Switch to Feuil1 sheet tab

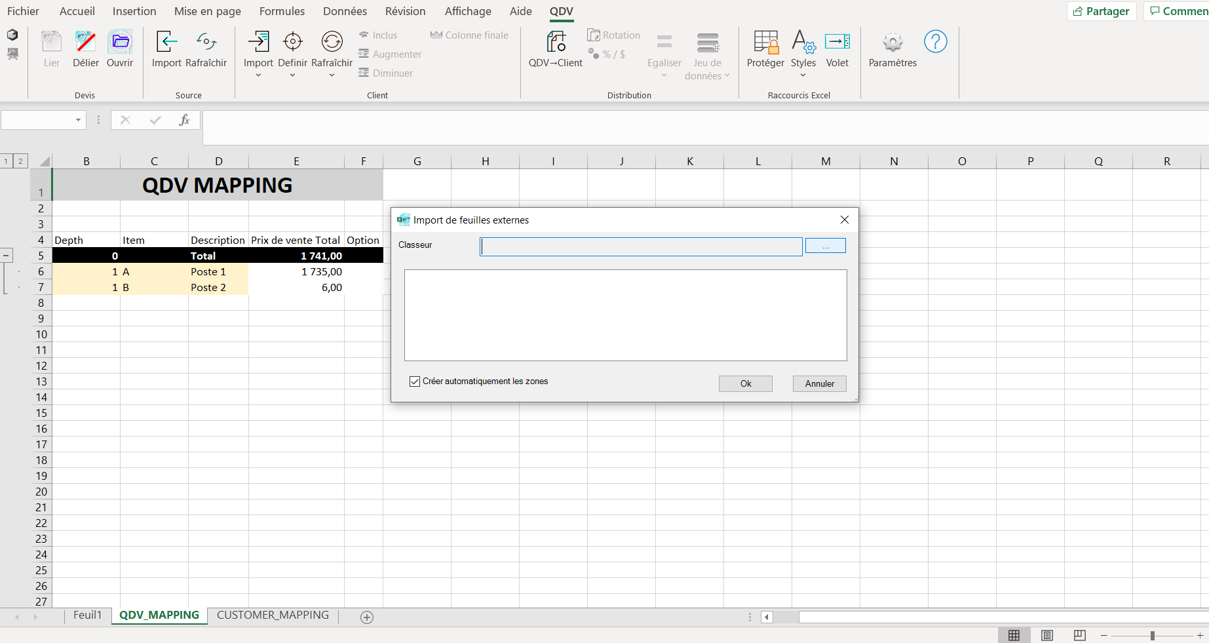[87, 615]
